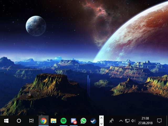
Task: Open the volume speaker control
Action: (134, 121)
